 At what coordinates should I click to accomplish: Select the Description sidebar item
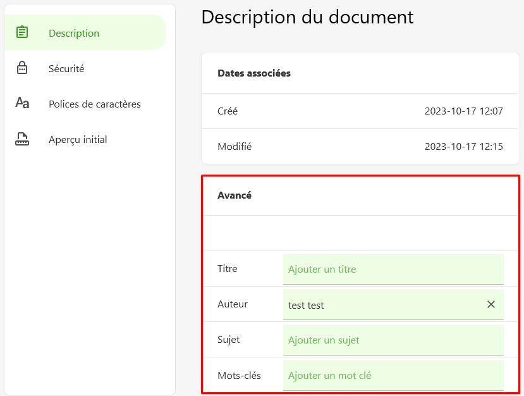click(85, 32)
